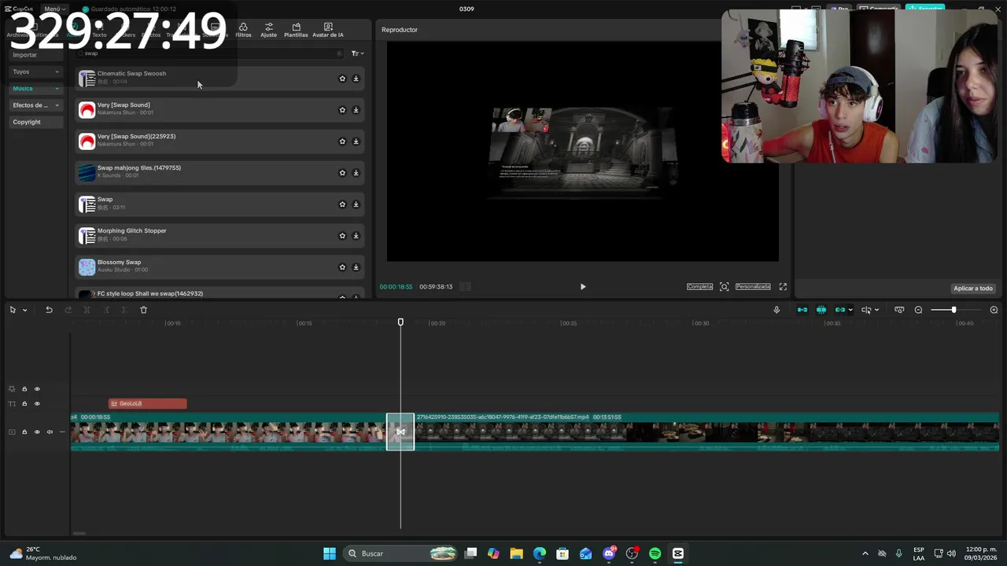Screen dimensions: 1007x566
Task: Hide the main video track
Action: (x=37, y=432)
